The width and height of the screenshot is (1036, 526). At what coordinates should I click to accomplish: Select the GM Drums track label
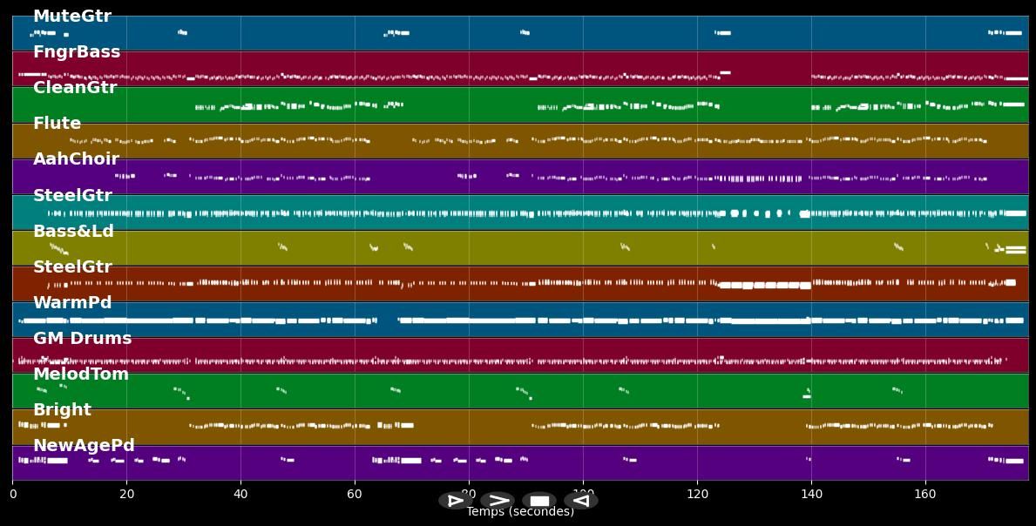pyautogui.click(x=82, y=339)
